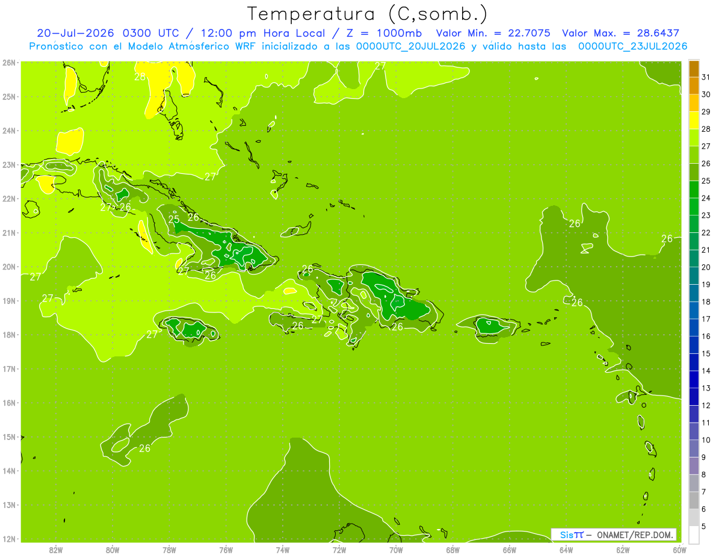
Task: Click the "28" contour label near Florida
Action: 140,77
